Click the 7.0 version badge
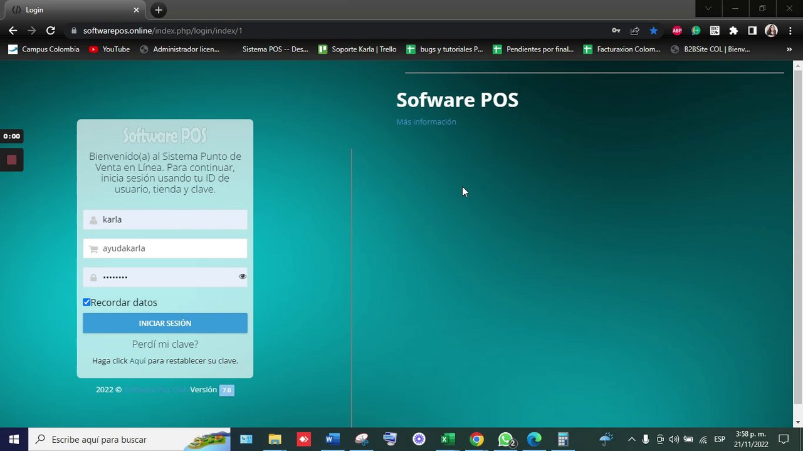The height and width of the screenshot is (451, 803). (x=226, y=390)
